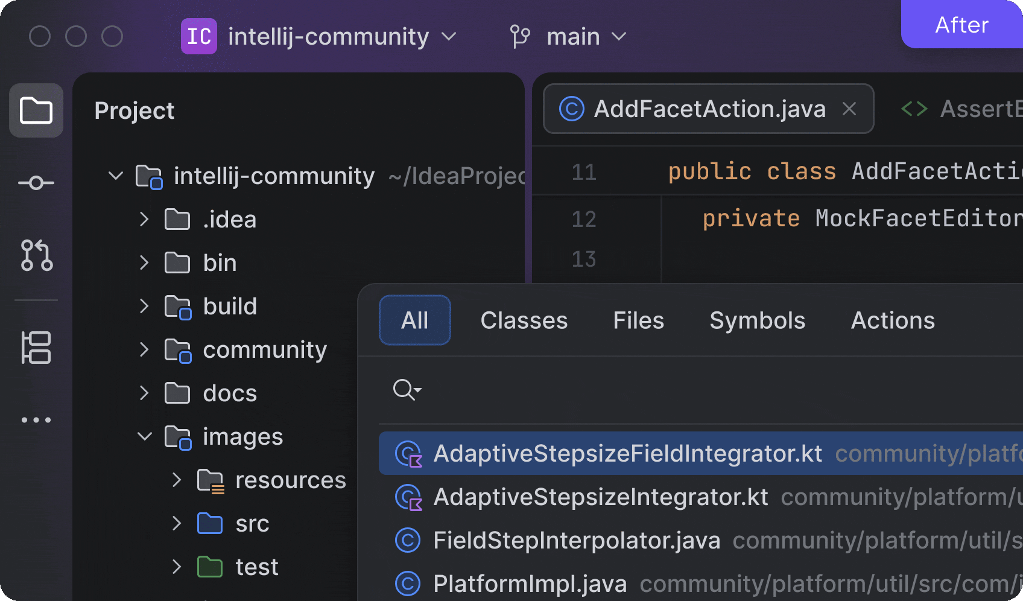Viewport: 1023px width, 601px height.
Task: Click the More tool windows ellipsis icon
Action: [36, 420]
